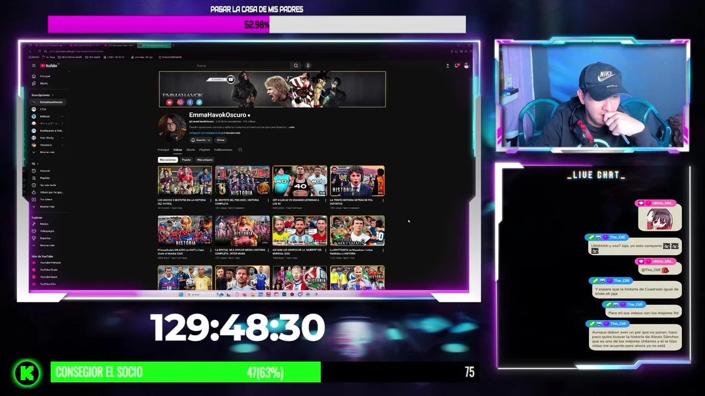Open the notifications bell
Screen dimensions: 705x396
pyautogui.click(x=457, y=65)
